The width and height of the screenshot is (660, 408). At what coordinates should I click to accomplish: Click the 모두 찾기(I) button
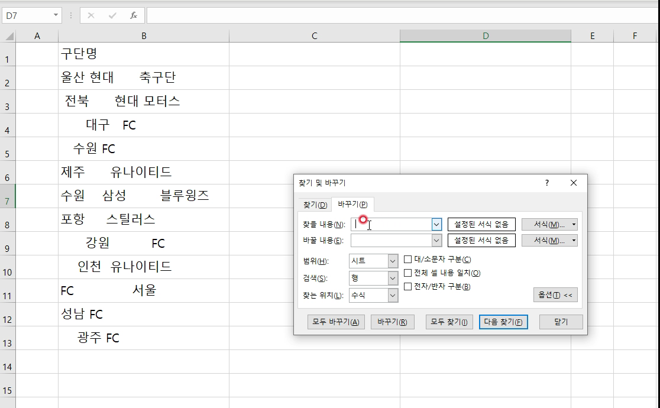[x=449, y=322]
